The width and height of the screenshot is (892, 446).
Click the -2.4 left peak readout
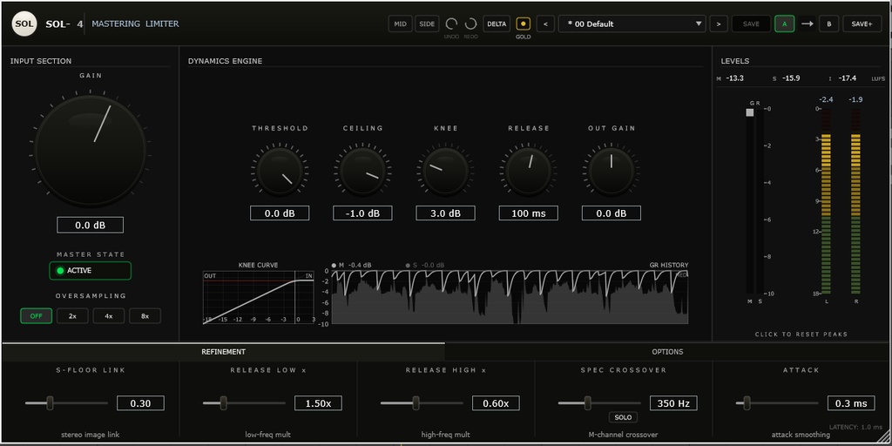(826, 99)
